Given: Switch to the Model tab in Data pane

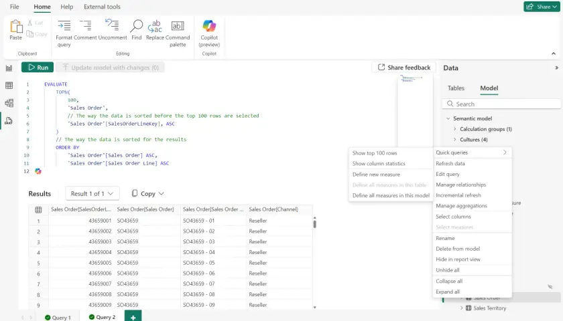Looking at the screenshot, I should 489,88.
